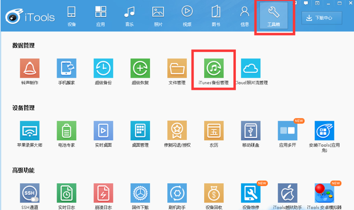
Task: Select the 工具箱 toolbox tab
Action: click(x=274, y=16)
